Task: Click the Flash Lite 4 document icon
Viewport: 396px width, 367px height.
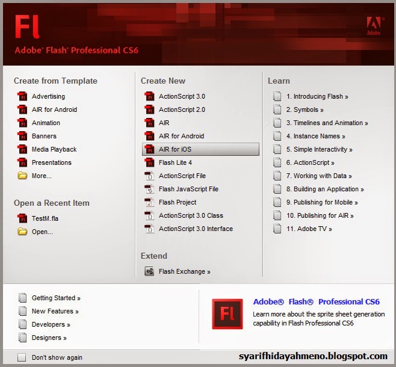Action: (149, 162)
